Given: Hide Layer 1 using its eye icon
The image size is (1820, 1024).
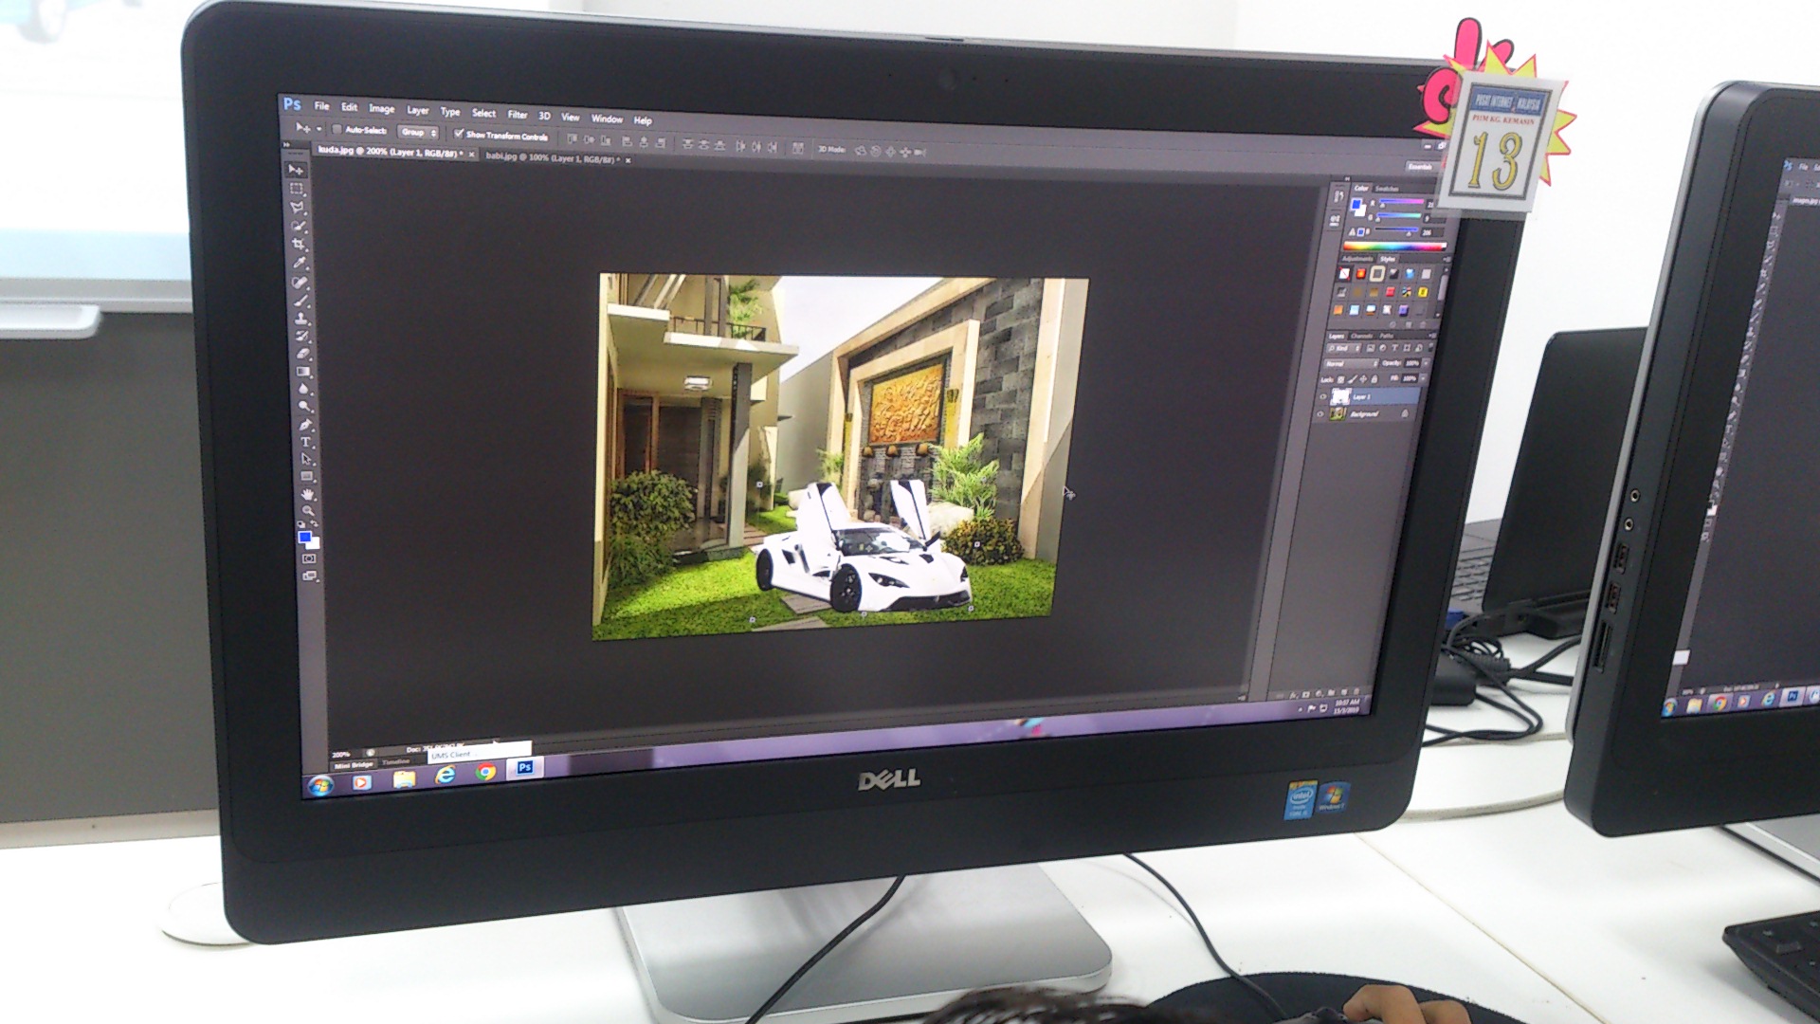Looking at the screenshot, I should [x=1323, y=396].
